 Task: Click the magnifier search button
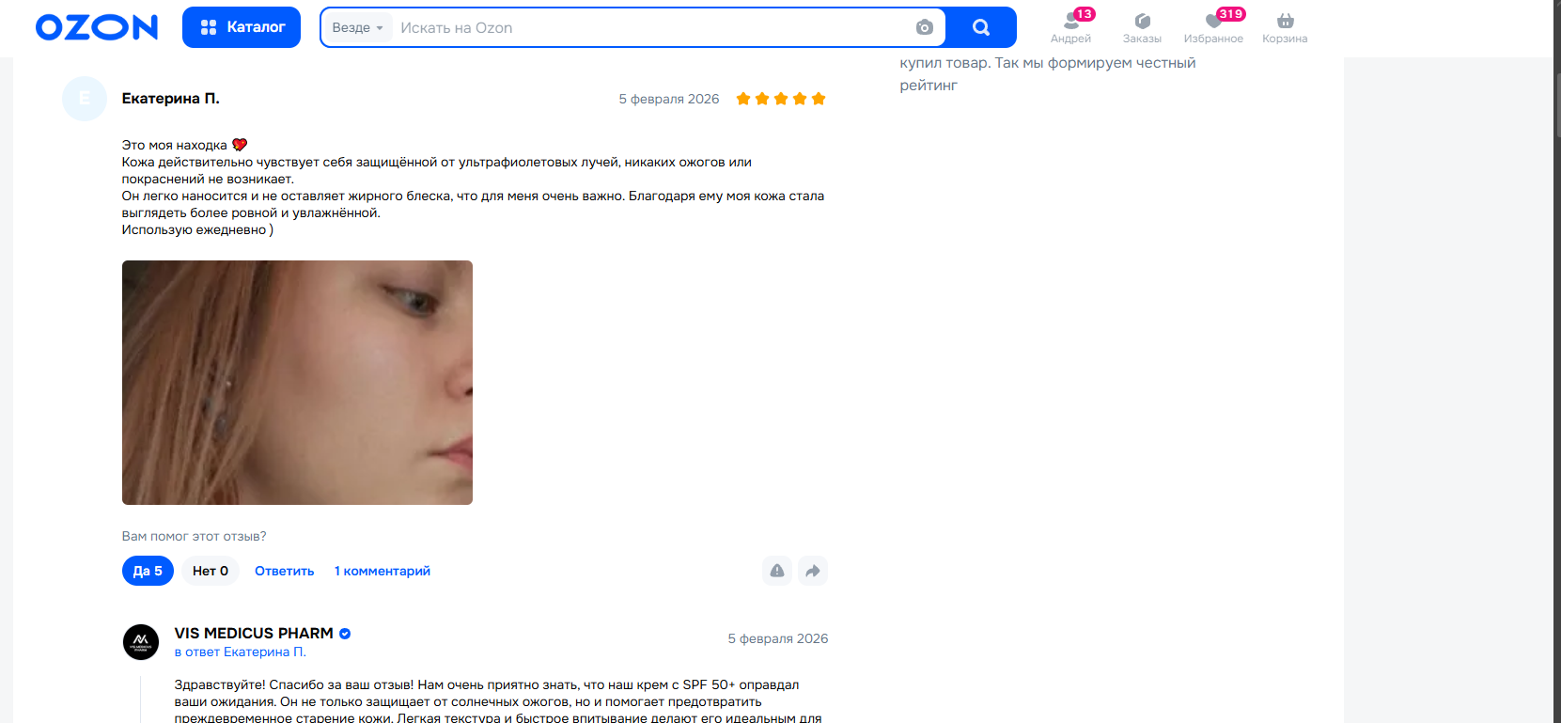981,27
